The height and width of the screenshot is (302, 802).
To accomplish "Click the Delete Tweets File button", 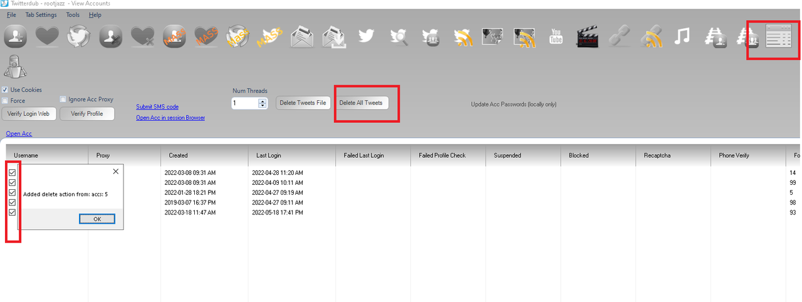I will click(303, 103).
